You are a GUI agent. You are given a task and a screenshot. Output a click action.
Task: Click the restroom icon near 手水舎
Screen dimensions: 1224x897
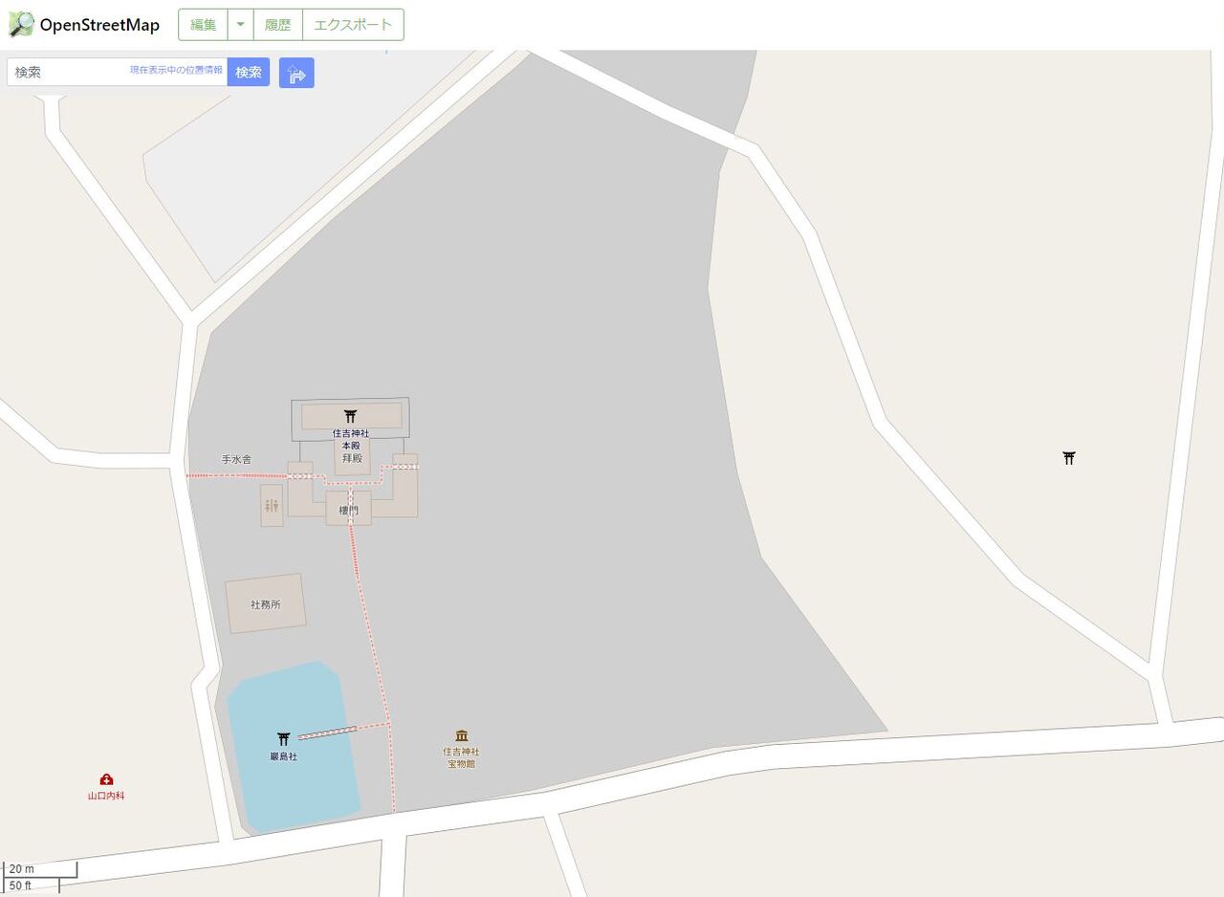coord(272,506)
